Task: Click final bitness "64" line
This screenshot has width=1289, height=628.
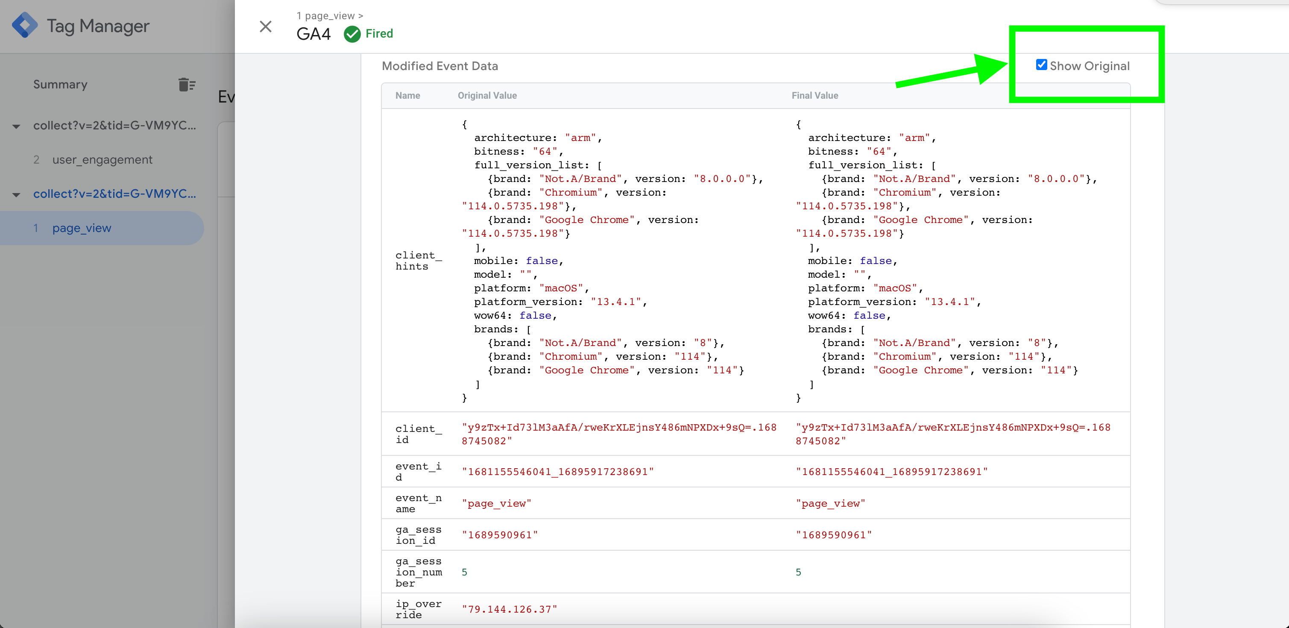Action: 852,151
